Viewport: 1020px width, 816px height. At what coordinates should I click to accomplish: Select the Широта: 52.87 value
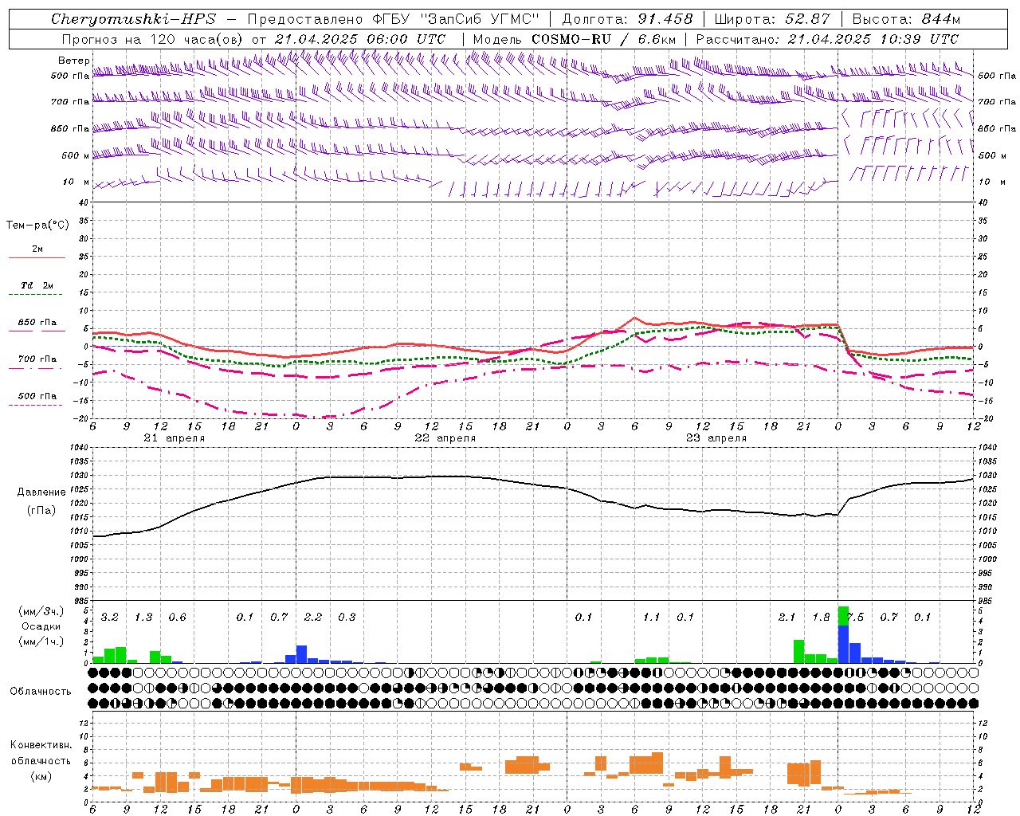coord(772,19)
